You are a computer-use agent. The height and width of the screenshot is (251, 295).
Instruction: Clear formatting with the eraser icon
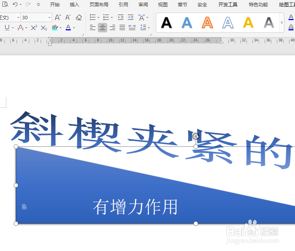(x=78, y=17)
